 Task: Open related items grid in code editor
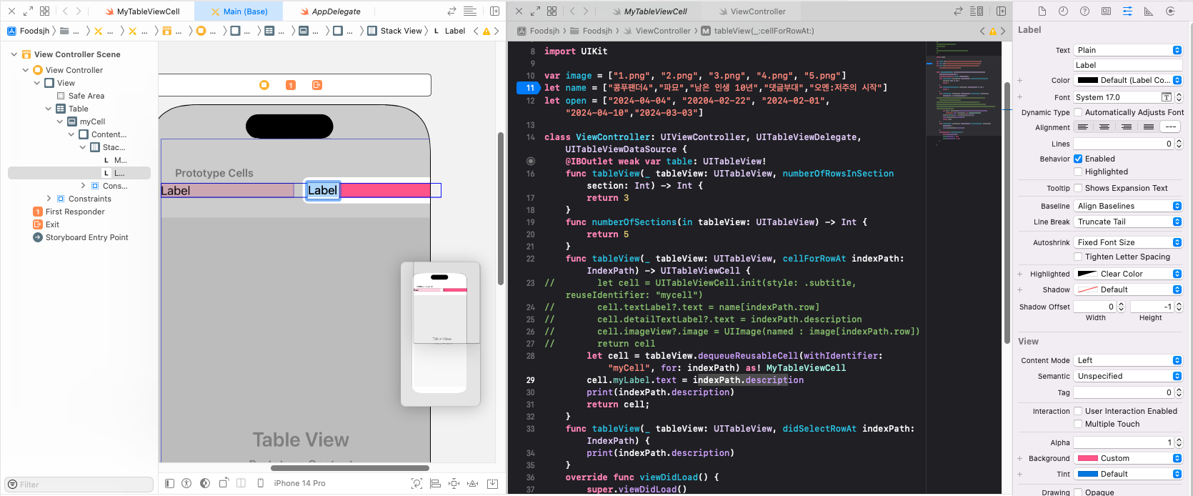click(551, 11)
